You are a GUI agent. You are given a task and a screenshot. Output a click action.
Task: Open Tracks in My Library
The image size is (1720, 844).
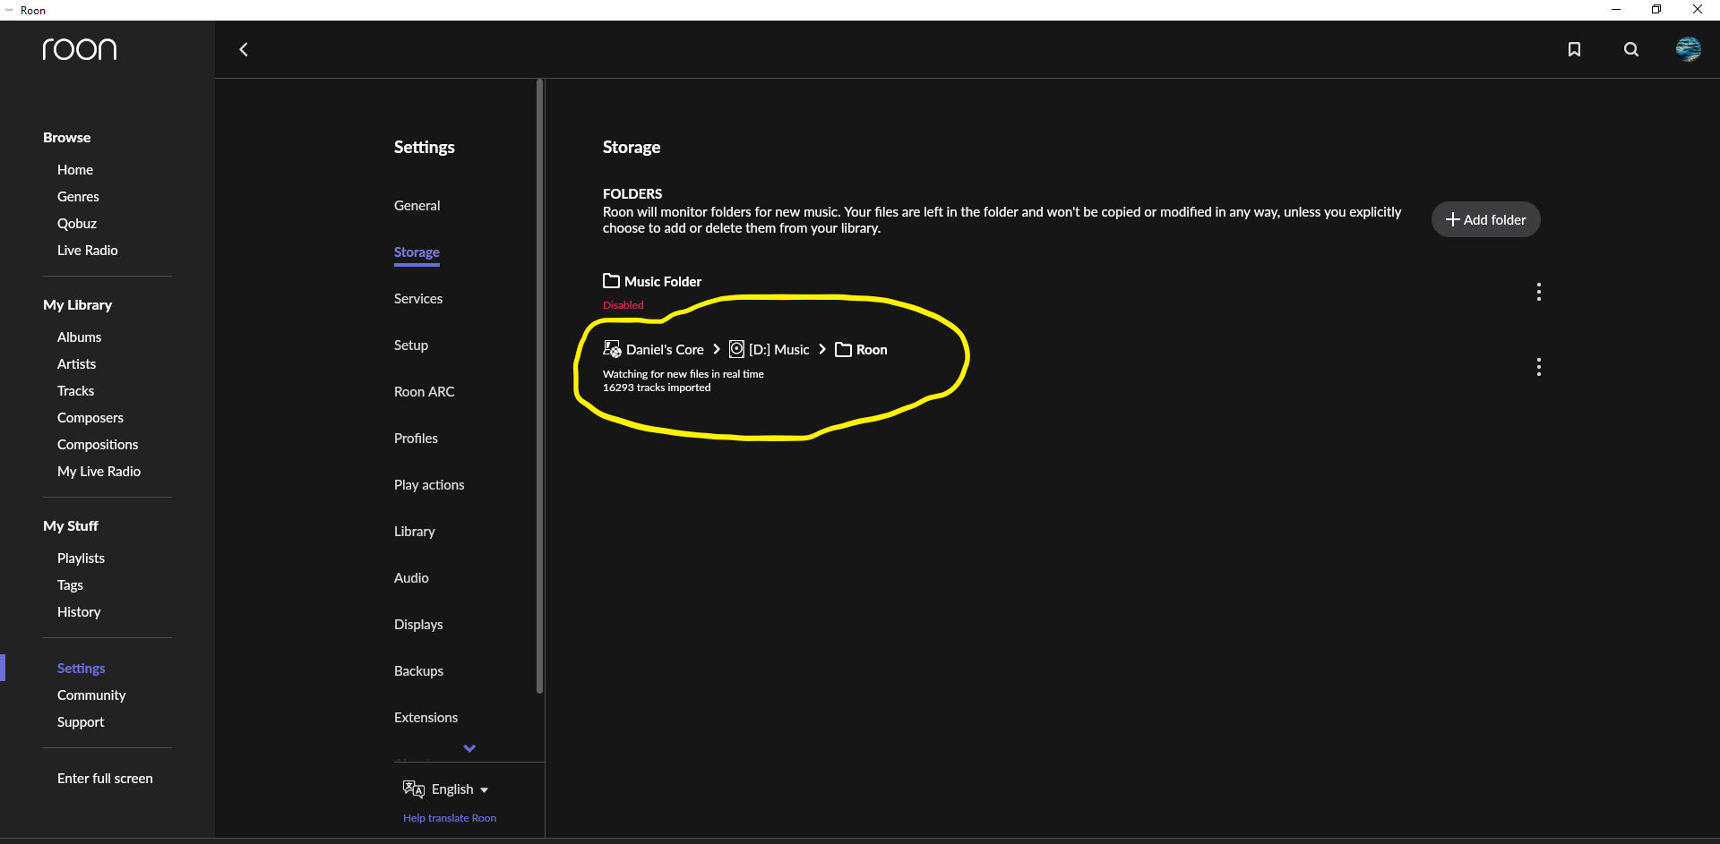coord(75,391)
